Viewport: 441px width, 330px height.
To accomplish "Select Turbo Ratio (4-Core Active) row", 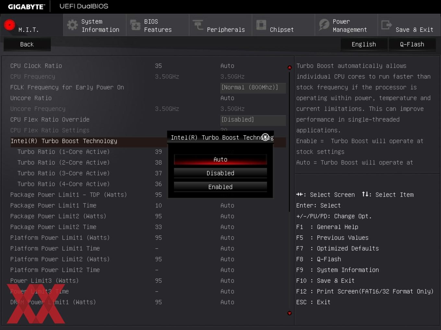I will click(64, 184).
